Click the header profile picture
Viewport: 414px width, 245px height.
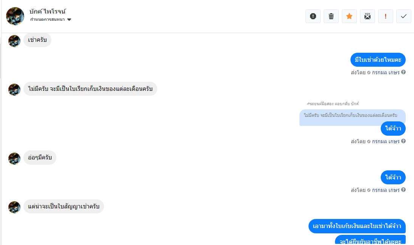tap(15, 16)
